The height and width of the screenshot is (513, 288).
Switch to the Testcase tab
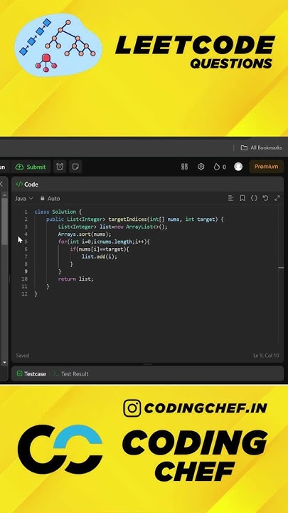point(31,373)
